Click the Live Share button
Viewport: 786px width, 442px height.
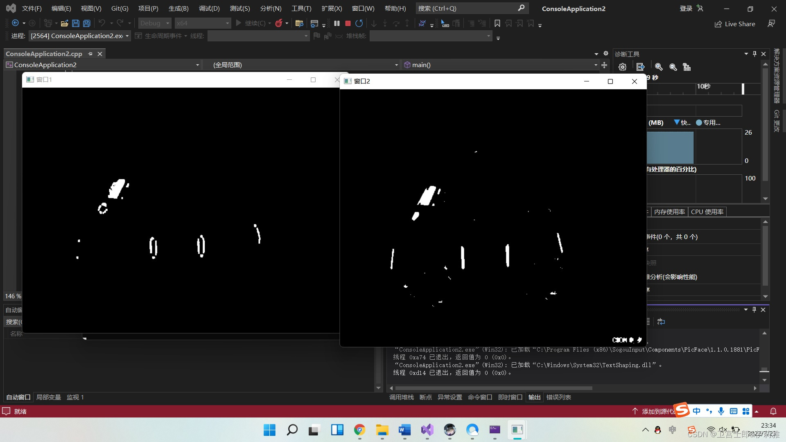click(x=735, y=24)
